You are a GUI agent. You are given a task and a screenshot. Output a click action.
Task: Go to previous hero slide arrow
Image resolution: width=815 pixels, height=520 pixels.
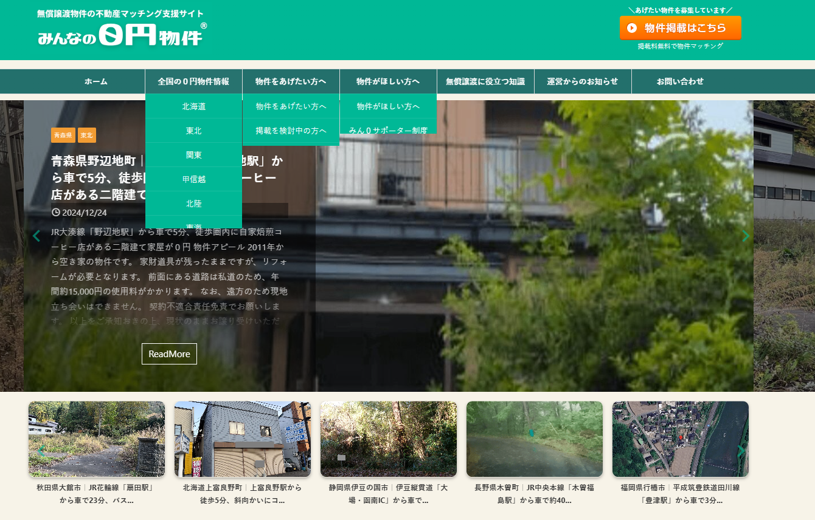point(36,236)
